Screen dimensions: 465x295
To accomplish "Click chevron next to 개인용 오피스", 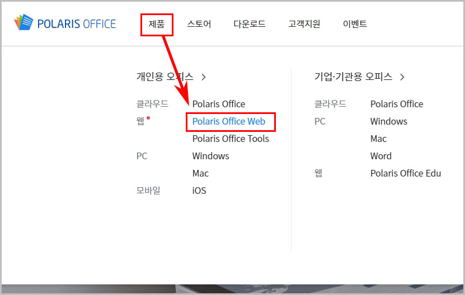I will 204,77.
